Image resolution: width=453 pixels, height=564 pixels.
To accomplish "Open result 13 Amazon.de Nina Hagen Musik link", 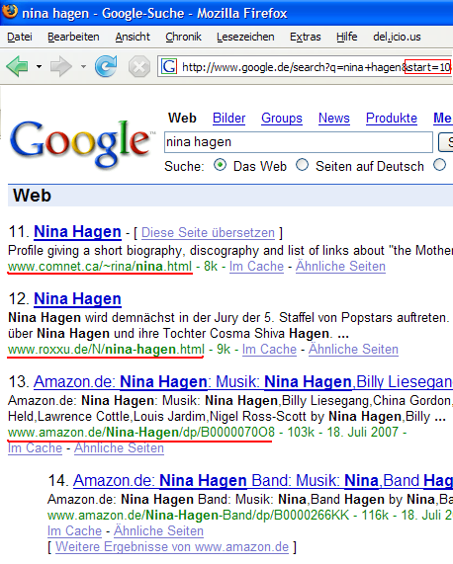I will pos(243,381).
